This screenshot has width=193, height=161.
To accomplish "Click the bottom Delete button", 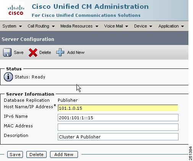I will (36, 154).
